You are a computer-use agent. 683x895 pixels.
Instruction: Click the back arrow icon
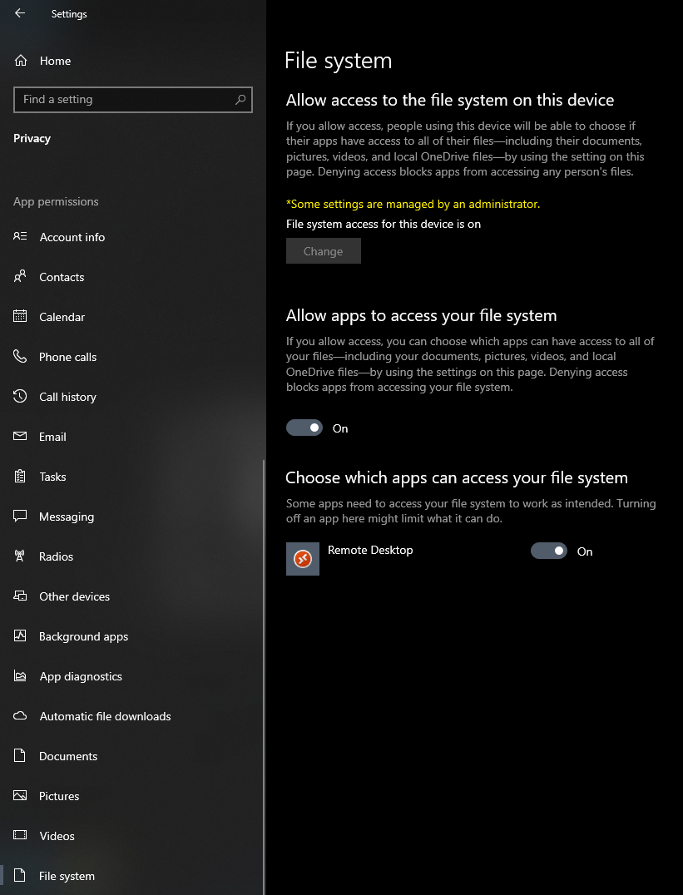coord(20,13)
